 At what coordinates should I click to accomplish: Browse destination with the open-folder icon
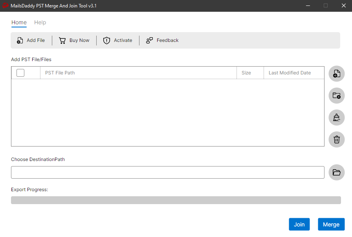tap(337, 172)
